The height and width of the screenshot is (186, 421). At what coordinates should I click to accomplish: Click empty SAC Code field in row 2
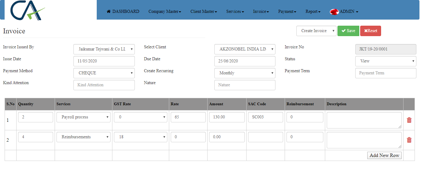[266, 137]
